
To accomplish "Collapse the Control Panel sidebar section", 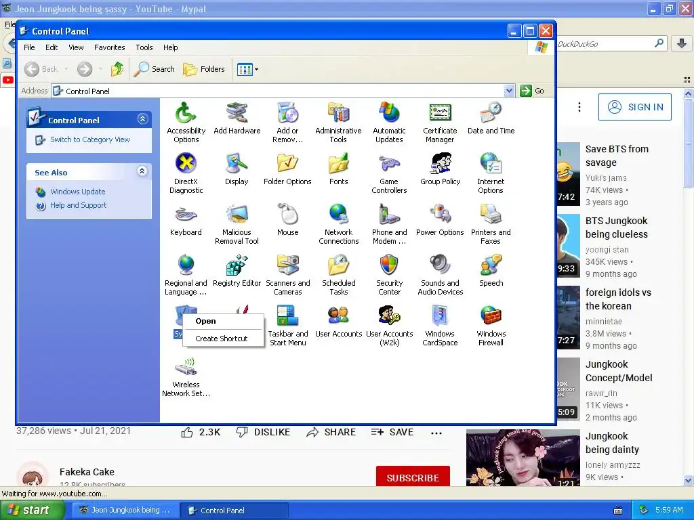I will pyautogui.click(x=142, y=119).
